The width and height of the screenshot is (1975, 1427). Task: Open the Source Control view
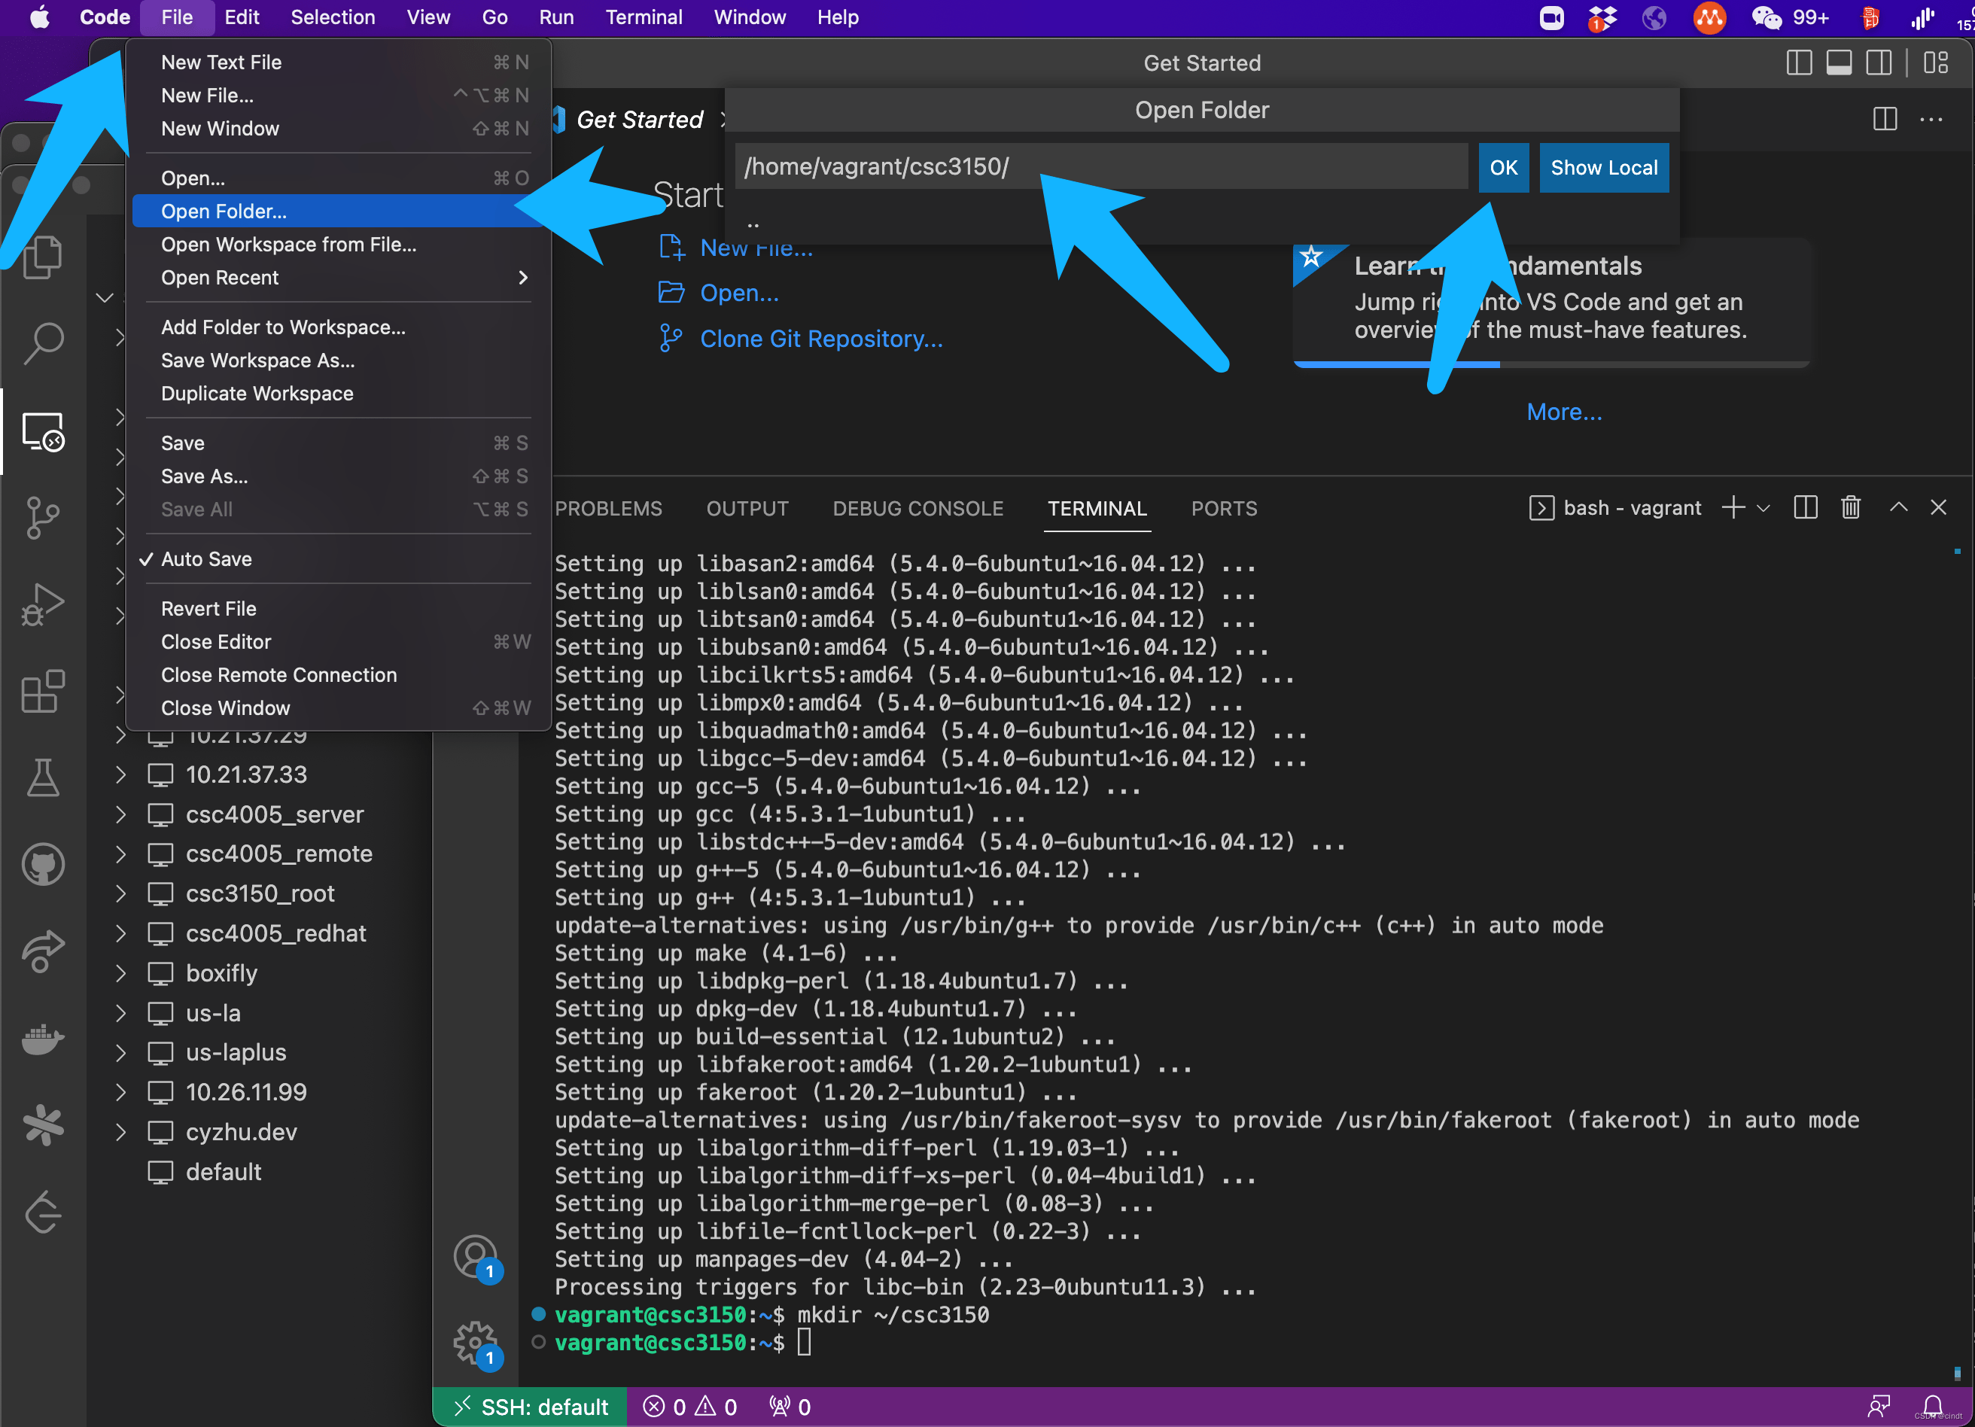point(42,517)
